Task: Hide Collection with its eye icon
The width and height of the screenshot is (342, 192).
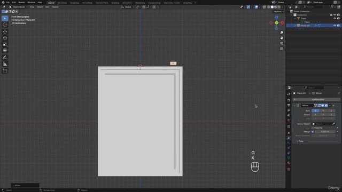Action: (x=335, y=15)
